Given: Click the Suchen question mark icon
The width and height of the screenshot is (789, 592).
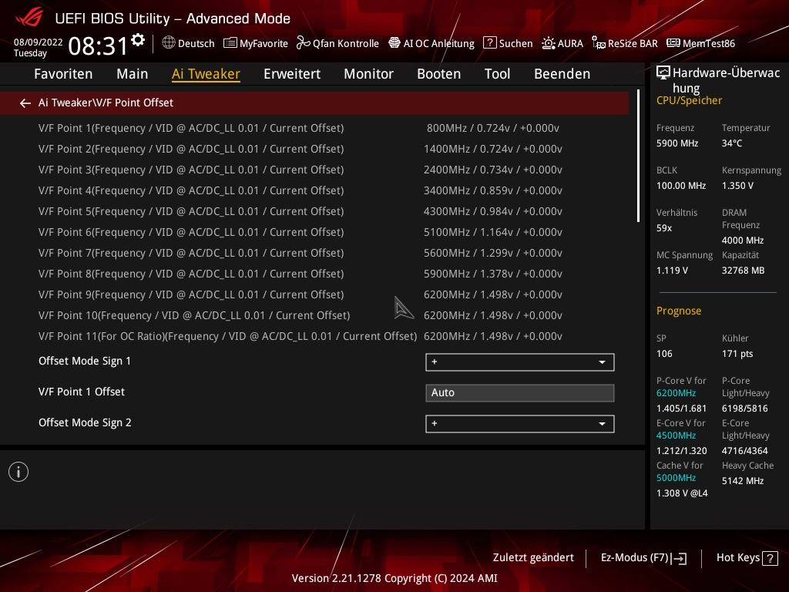Looking at the screenshot, I should pyautogui.click(x=489, y=43).
